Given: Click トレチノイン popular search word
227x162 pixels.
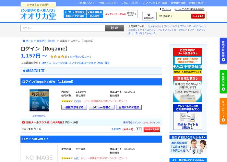Looking at the screenshot, I should coord(165,30).
